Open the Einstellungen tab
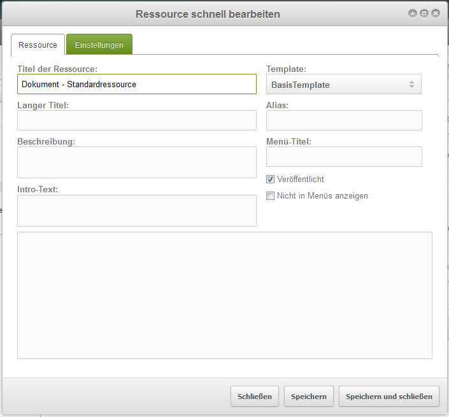The image size is (449, 417). (99, 45)
